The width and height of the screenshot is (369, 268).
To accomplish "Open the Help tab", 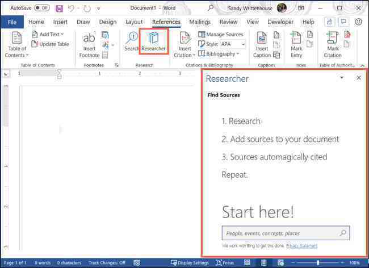I will tap(308, 22).
